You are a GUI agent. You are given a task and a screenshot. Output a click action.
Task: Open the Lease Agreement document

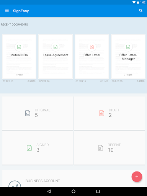tap(56, 57)
